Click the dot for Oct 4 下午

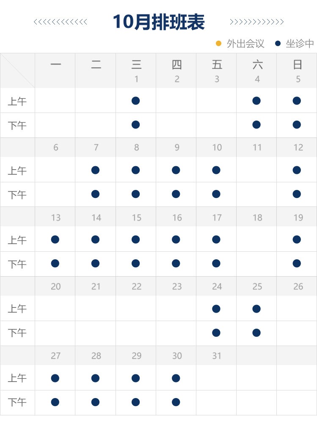pyautogui.click(x=256, y=125)
